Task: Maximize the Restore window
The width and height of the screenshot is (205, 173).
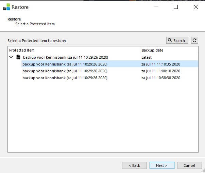Action: pos(176,7)
